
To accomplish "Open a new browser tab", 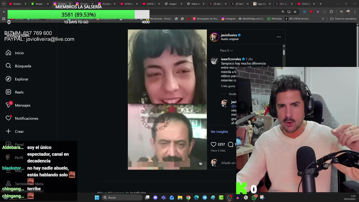I will coord(321,4).
